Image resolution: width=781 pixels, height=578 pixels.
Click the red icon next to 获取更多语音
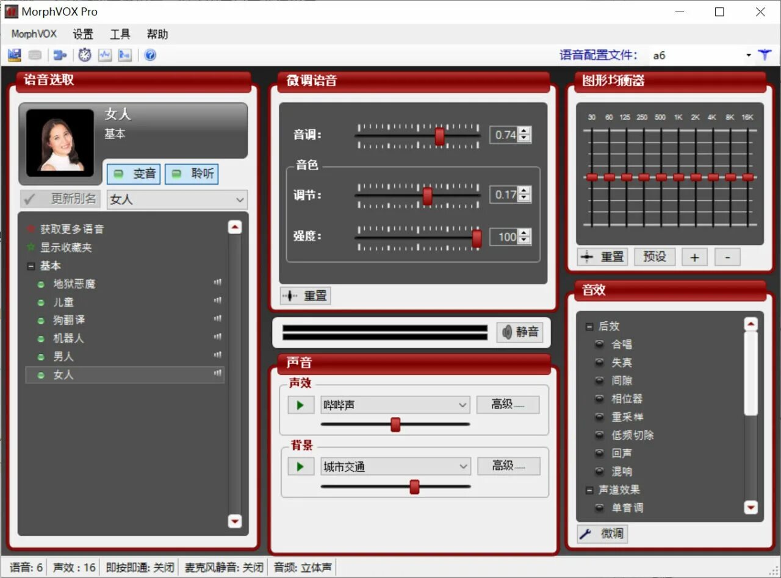(x=31, y=229)
